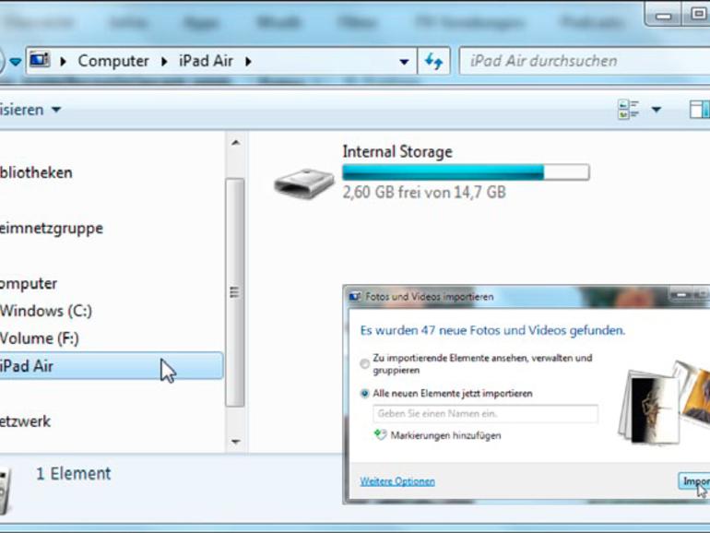Click the Internal Storage label
The image size is (710, 533).
[x=397, y=152]
